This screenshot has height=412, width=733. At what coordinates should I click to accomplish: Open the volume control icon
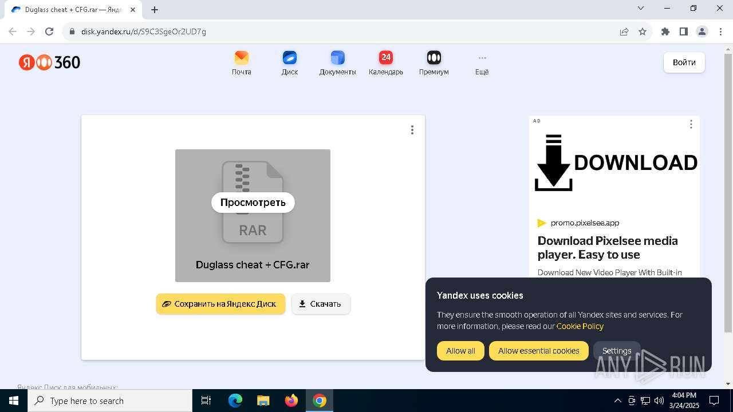click(659, 401)
